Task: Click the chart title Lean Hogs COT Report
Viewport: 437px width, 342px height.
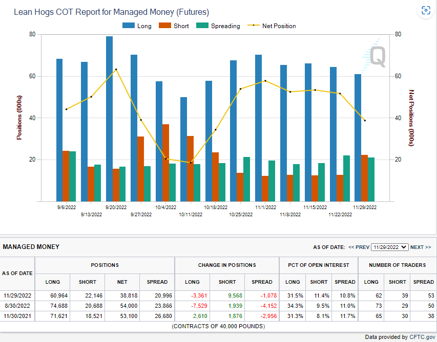Action: pyautogui.click(x=112, y=12)
